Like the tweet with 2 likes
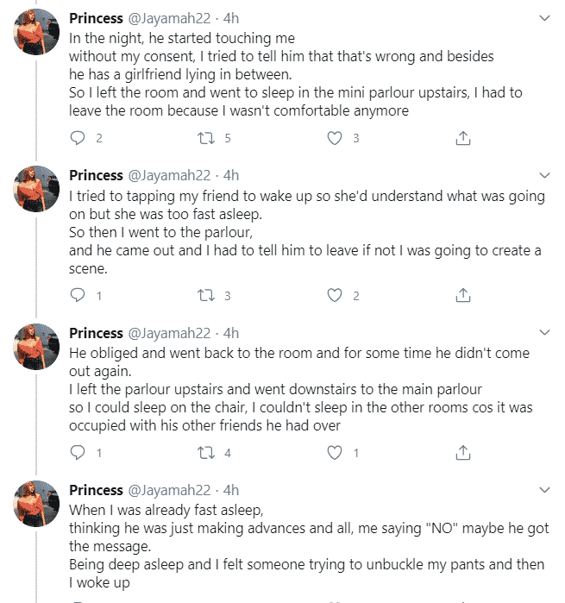 click(x=335, y=295)
